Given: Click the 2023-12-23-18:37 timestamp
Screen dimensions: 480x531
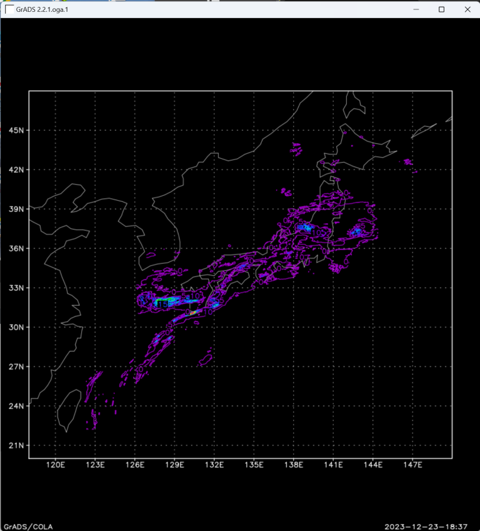Looking at the screenshot, I should point(430,525).
